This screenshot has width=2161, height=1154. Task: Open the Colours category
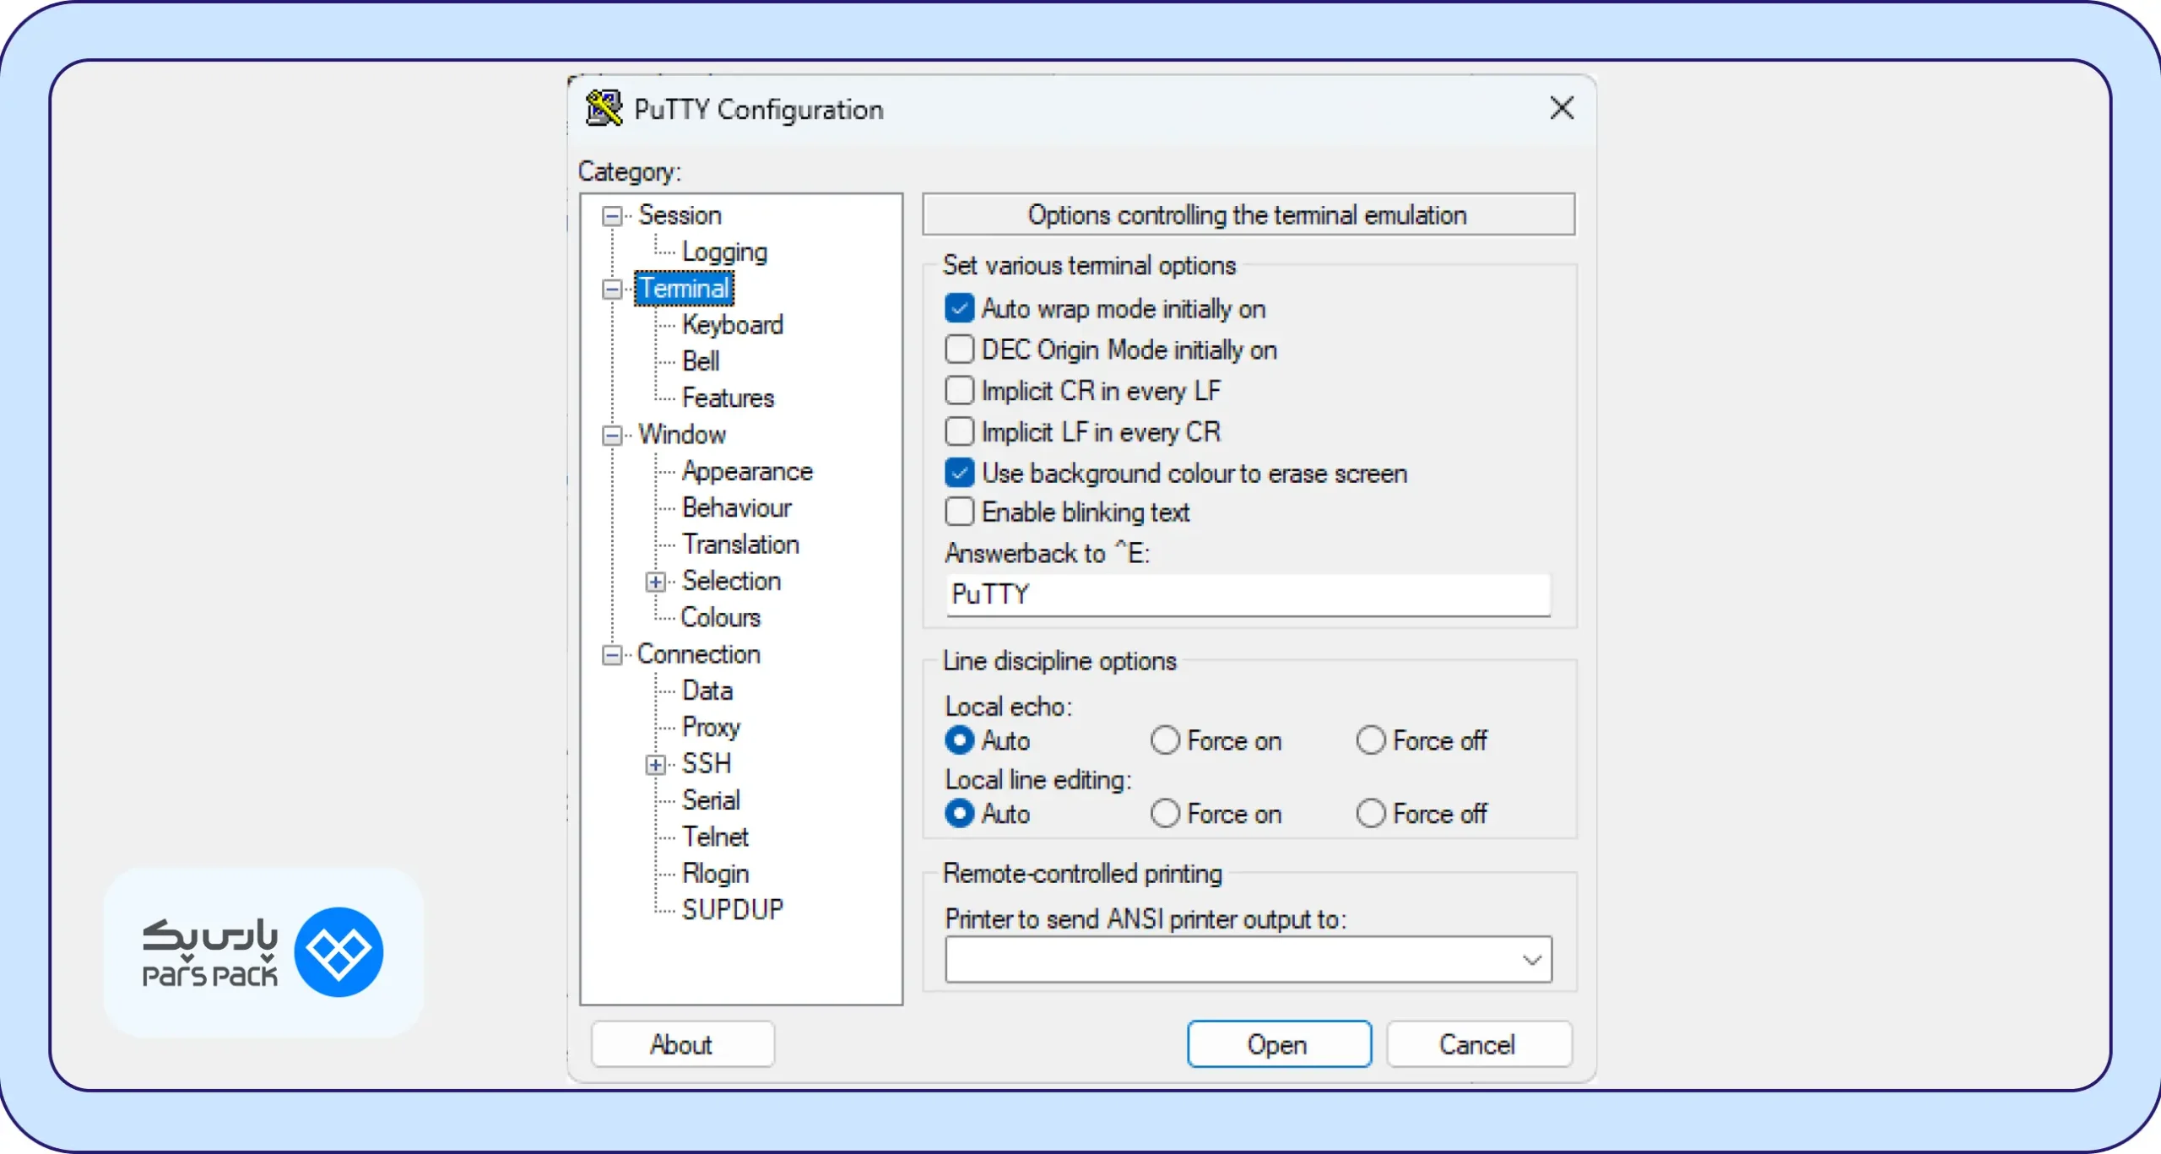tap(720, 617)
